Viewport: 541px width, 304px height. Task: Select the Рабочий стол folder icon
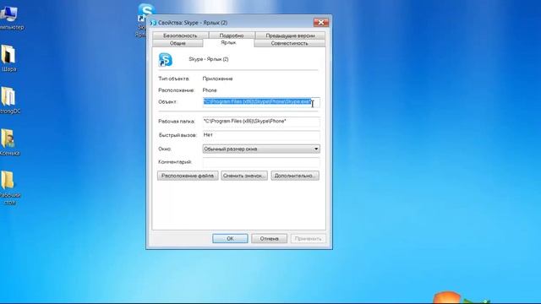pyautogui.click(x=9, y=187)
